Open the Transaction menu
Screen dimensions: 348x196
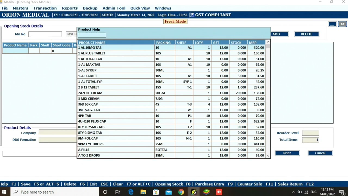(x=45, y=8)
